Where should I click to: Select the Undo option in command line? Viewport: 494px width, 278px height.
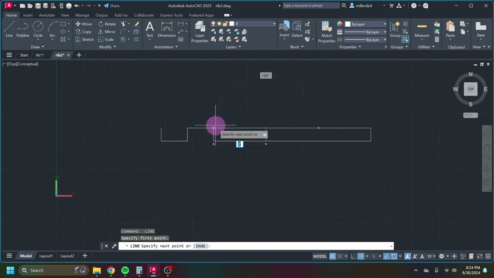(201, 246)
